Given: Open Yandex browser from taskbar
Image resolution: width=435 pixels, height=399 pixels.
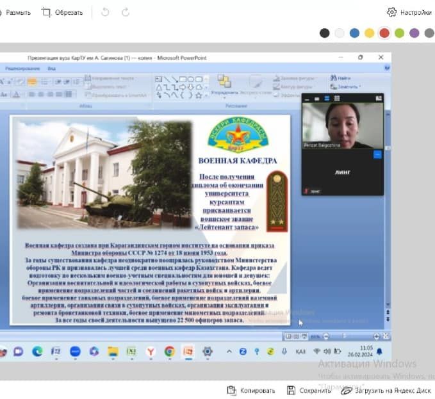Looking at the screenshot, I should [151, 351].
